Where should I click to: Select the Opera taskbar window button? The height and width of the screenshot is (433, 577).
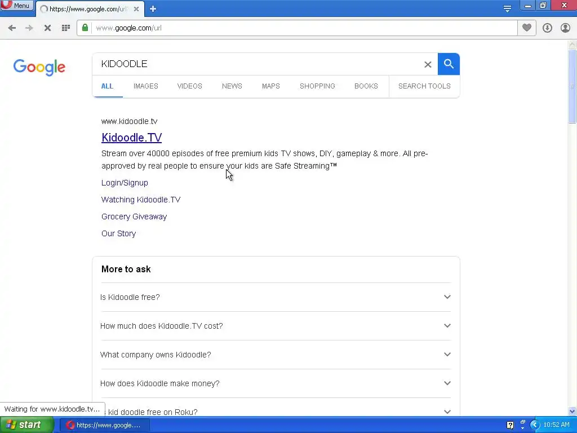[x=105, y=425]
